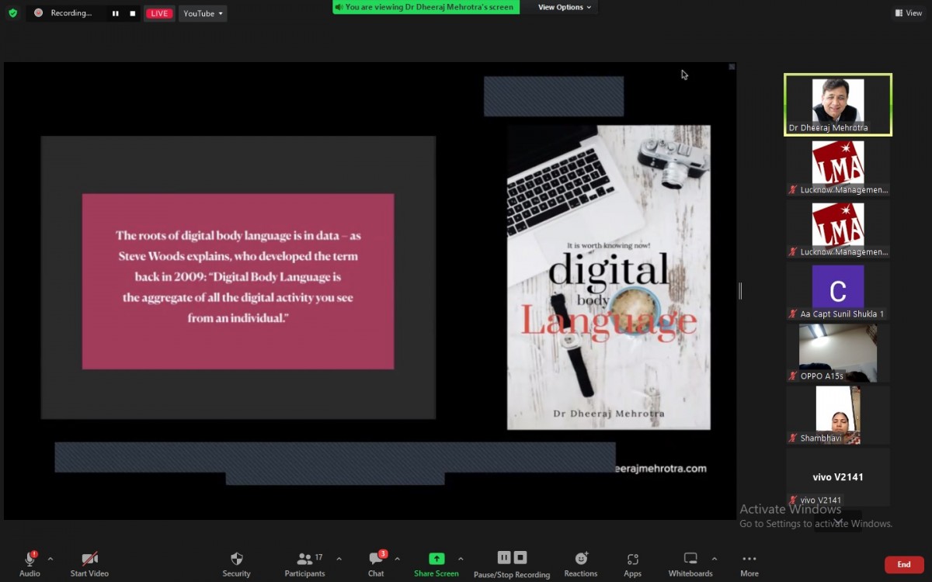Pause recording from the top recording bar

(116, 13)
